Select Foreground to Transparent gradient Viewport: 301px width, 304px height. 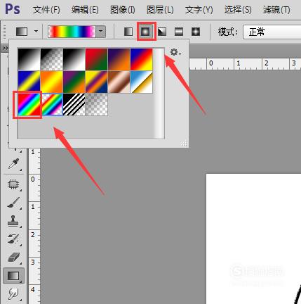[52, 59]
